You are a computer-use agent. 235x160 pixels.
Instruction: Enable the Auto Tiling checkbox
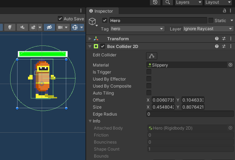[x=149, y=93]
